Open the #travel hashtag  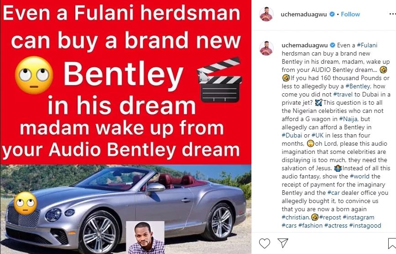coord(343,94)
